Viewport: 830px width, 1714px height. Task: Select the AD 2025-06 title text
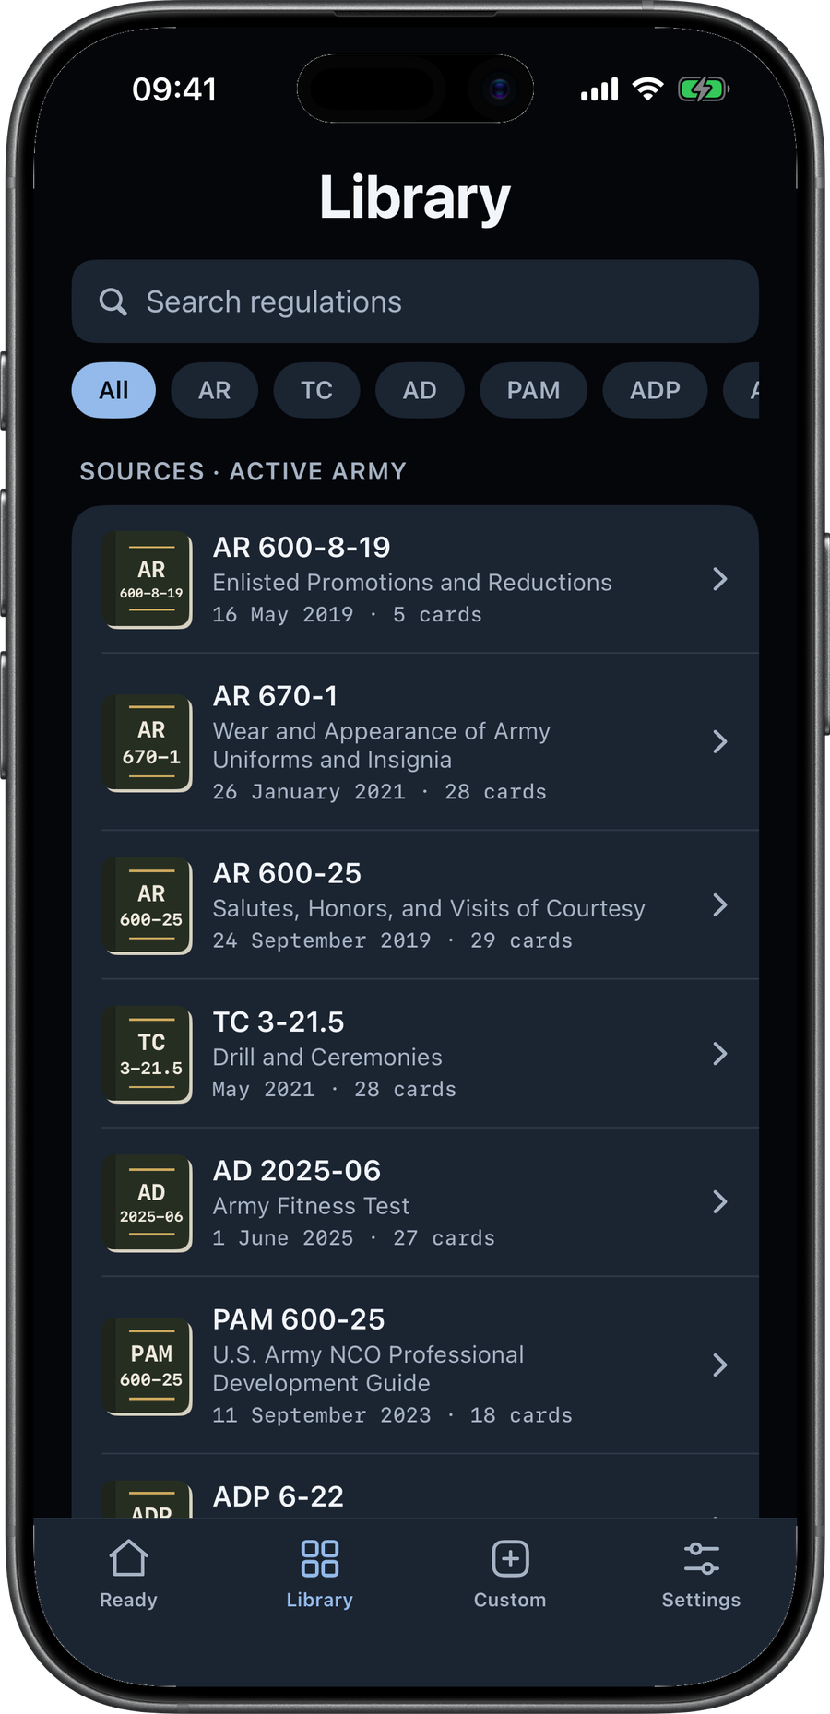click(297, 1170)
